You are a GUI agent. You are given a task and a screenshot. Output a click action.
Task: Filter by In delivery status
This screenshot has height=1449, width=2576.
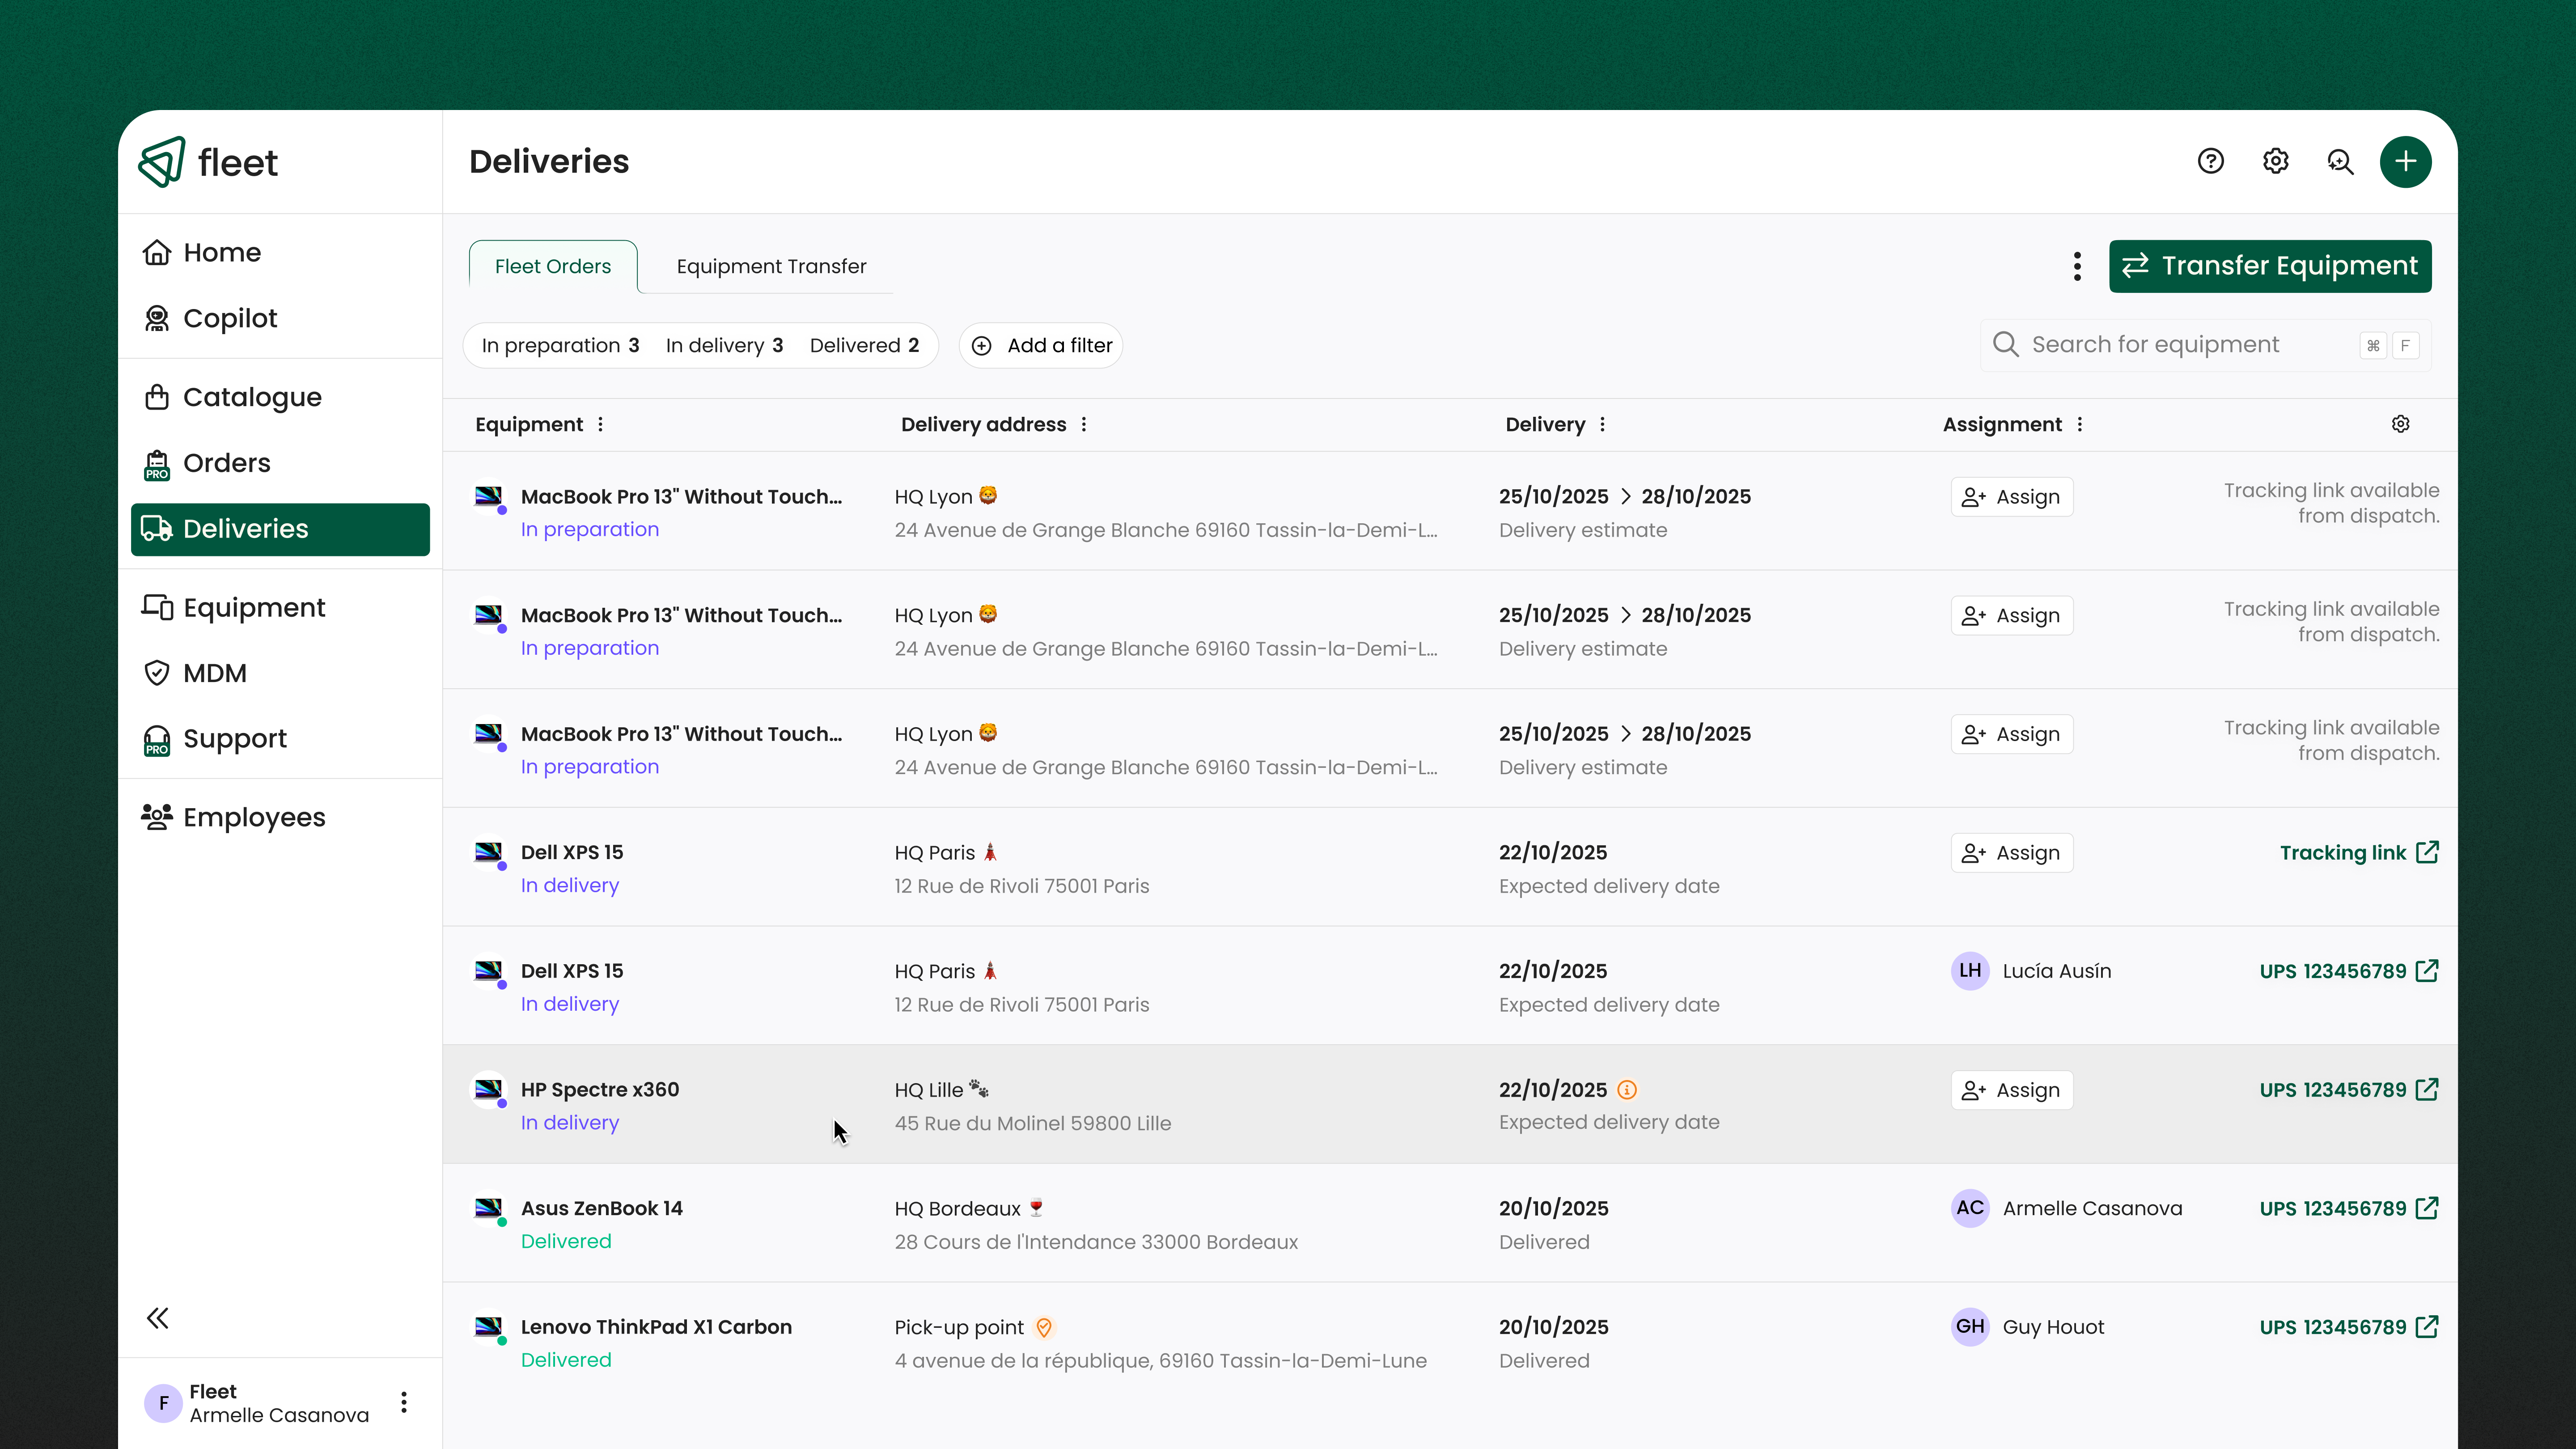click(x=724, y=345)
